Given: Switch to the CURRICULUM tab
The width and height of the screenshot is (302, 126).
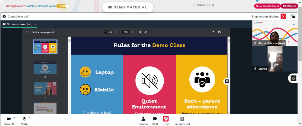Looking at the screenshot, I should pyautogui.click(x=204, y=5).
